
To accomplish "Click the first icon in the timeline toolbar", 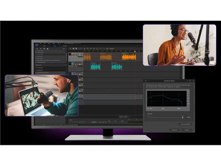I will (70, 49).
